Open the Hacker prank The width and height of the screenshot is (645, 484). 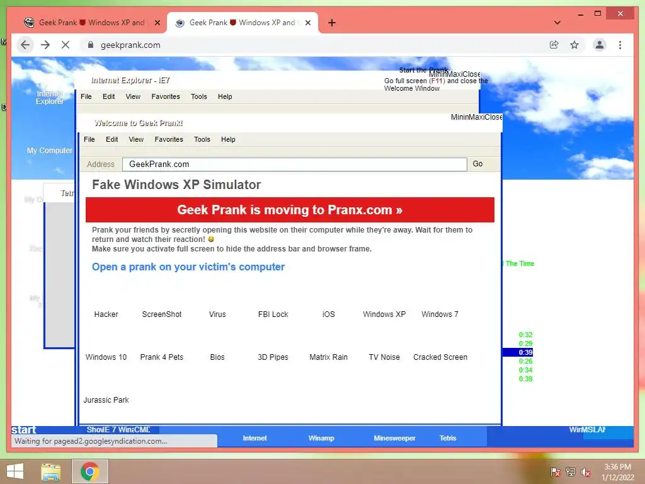[x=106, y=314]
